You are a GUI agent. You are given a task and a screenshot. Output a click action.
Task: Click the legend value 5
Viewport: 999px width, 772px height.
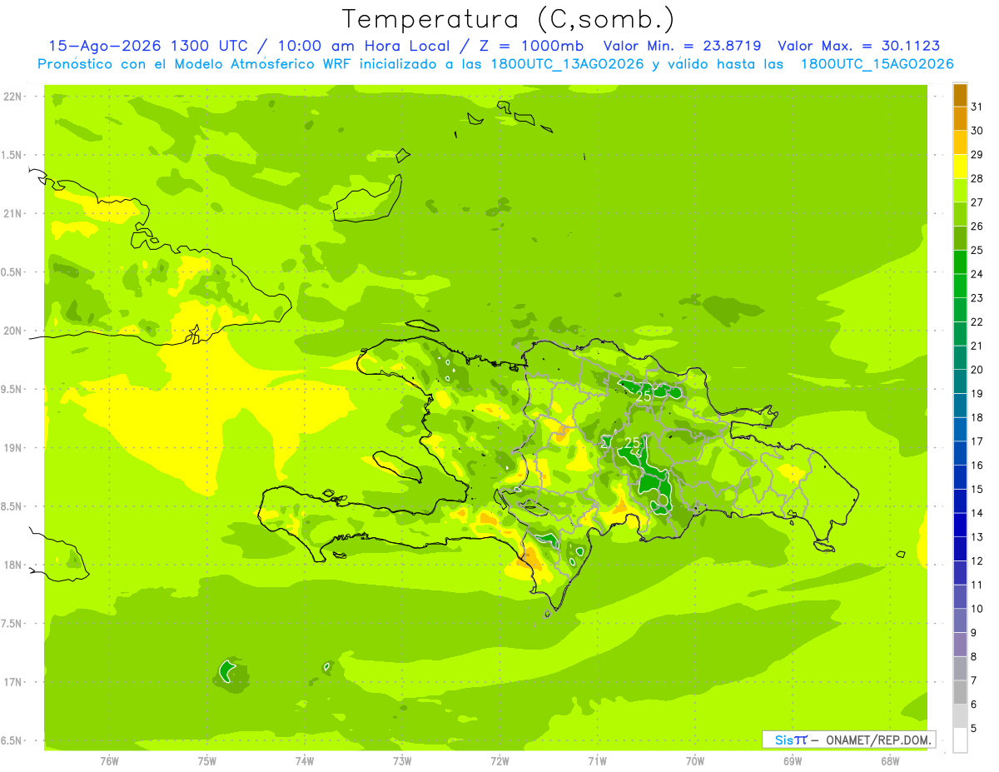[x=973, y=728]
